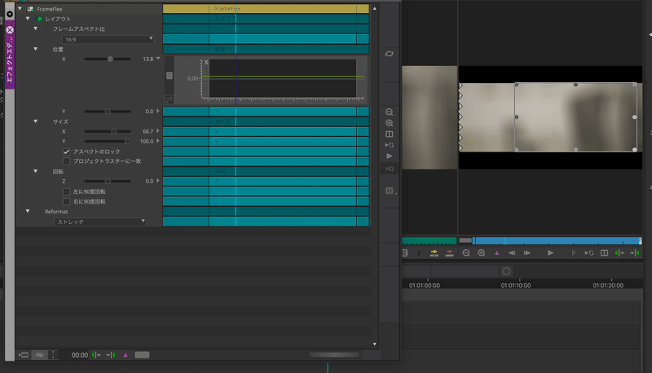Click the Effect Editor loop/refresh icon
This screenshot has width=652, height=373.
click(x=390, y=54)
